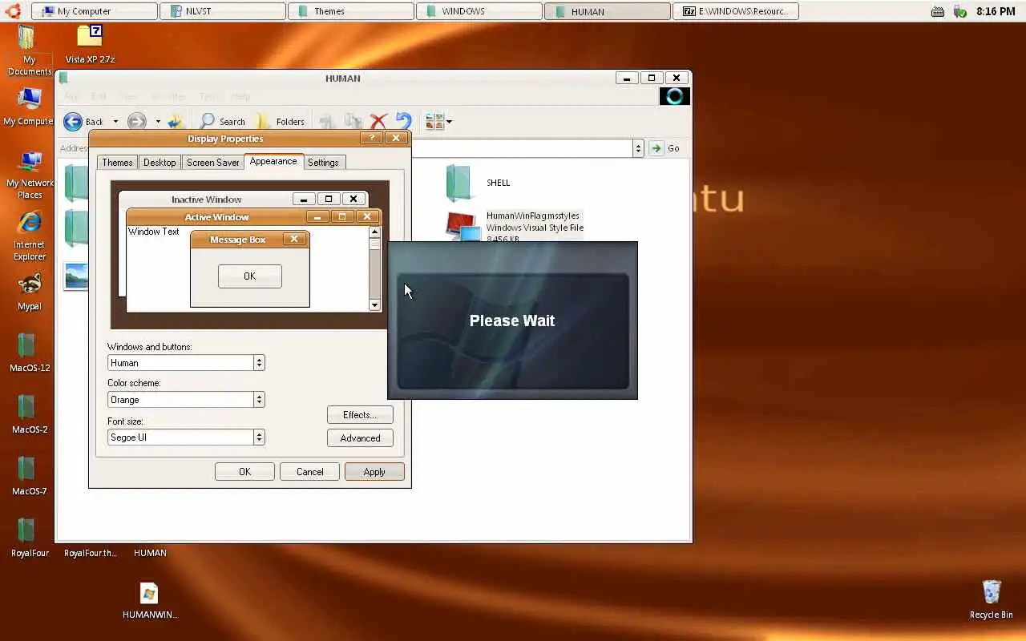
Task: Click the green shield tray icon
Action: 960,11
